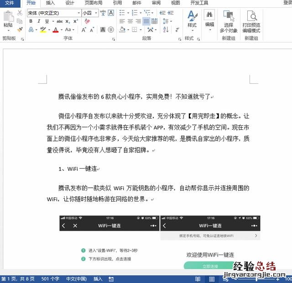Image resolution: width=292 pixels, height=283 pixels.
Task: Click the Shrink Font icon
Action: (x=92, y=30)
